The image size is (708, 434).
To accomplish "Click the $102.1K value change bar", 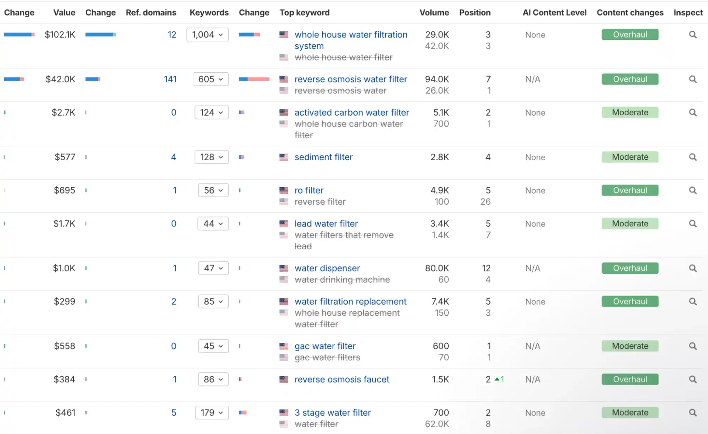I will point(101,35).
